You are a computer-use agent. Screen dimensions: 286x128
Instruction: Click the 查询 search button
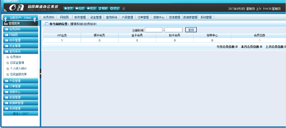[191, 30]
